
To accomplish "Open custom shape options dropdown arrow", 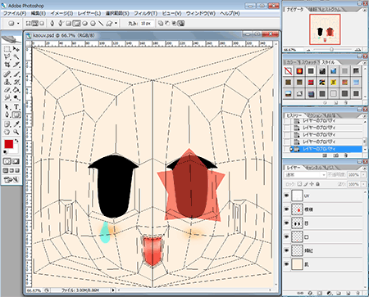I will coord(116,24).
